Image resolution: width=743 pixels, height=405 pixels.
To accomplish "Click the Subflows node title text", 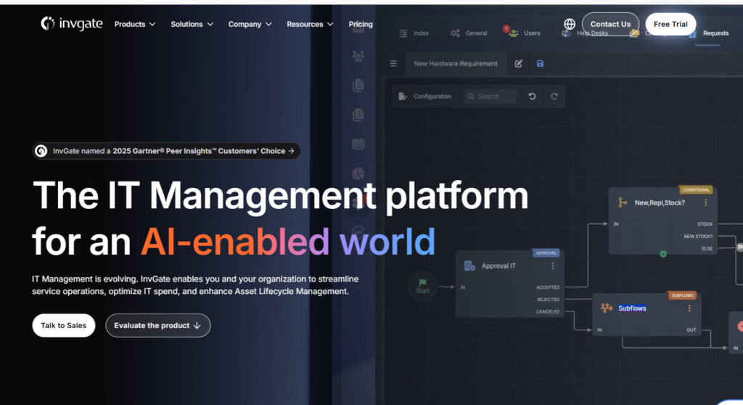I will 632,308.
